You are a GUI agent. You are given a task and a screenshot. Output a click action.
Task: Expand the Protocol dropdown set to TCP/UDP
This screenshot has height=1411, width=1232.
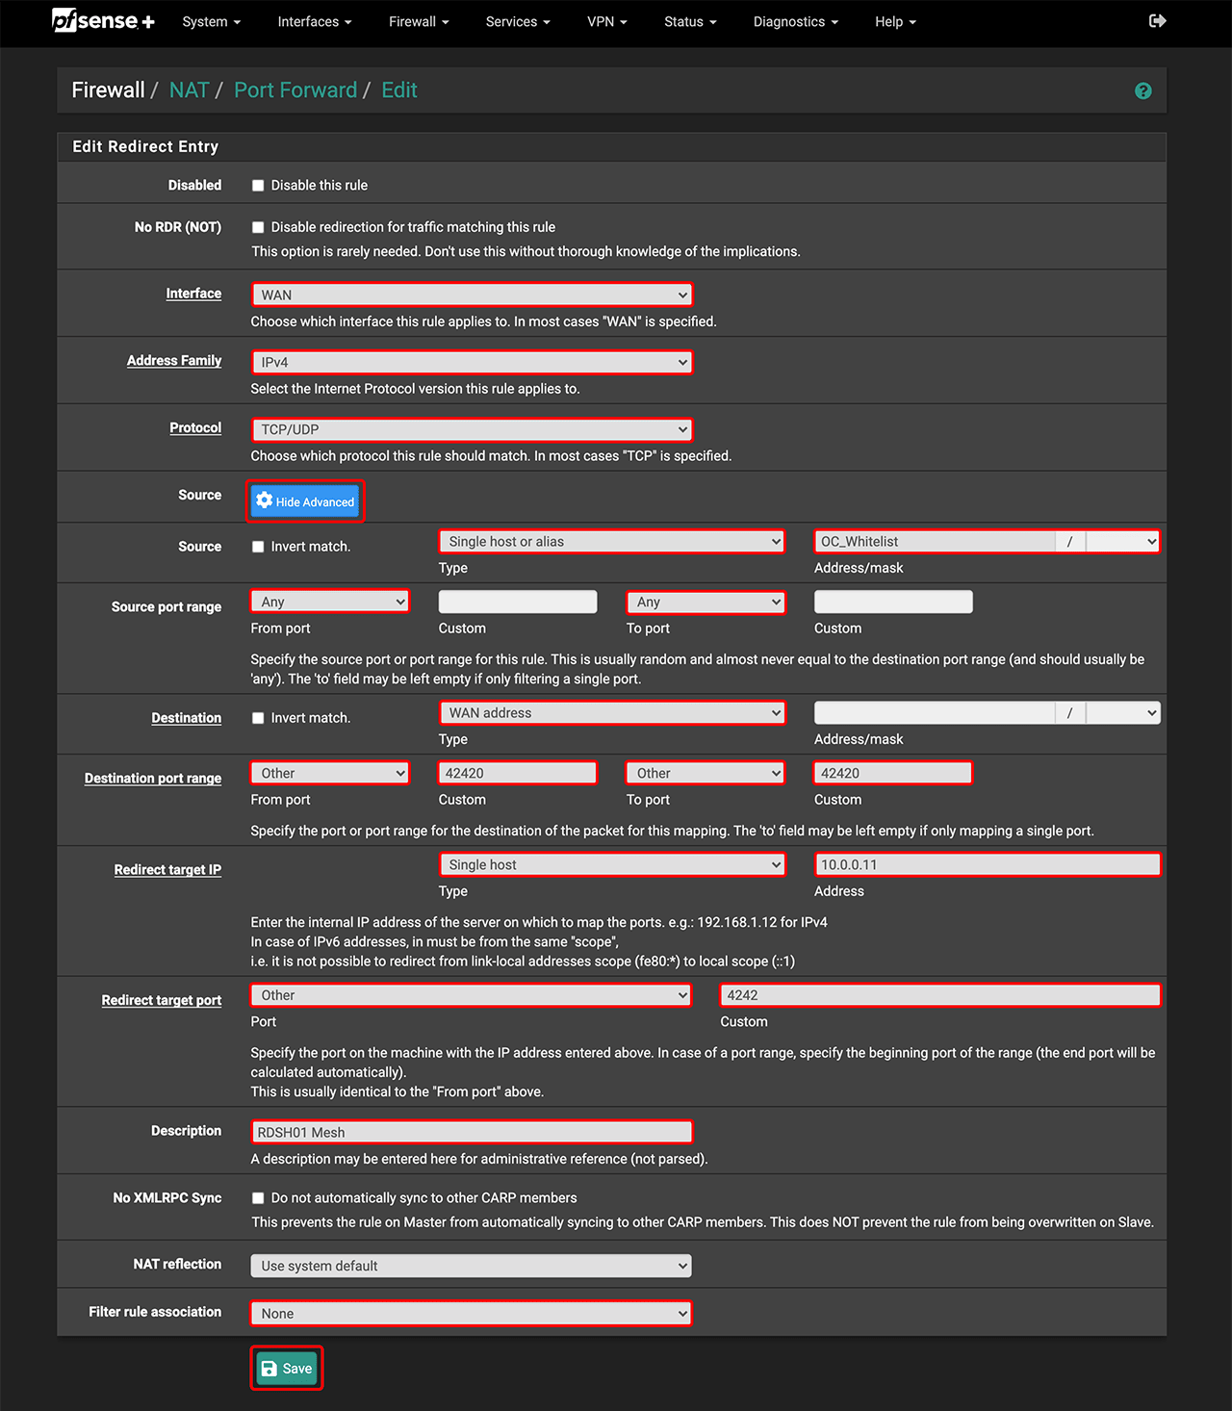coord(471,429)
